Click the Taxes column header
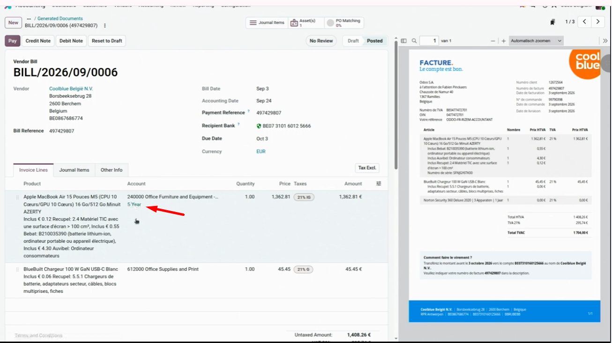Viewport: 612px width, 343px height. [300, 183]
